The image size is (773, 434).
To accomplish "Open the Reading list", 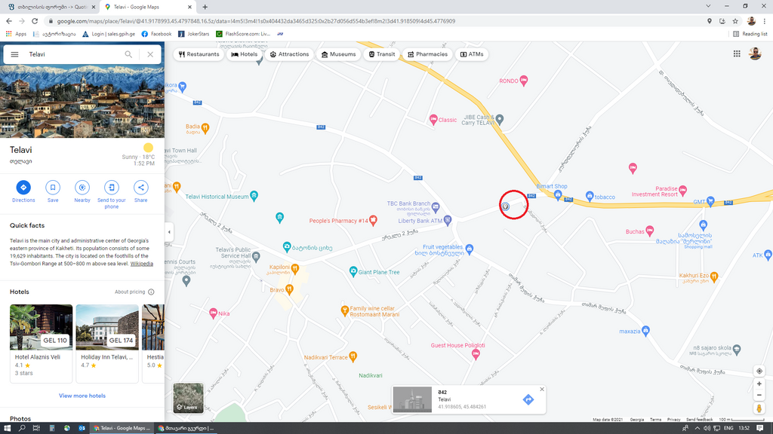I will [750, 34].
